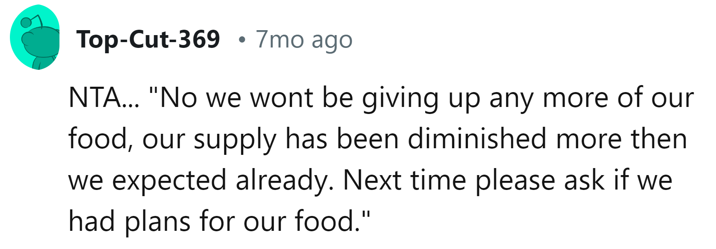
Task: Click the word "been" in the second line
Action: coord(367,139)
